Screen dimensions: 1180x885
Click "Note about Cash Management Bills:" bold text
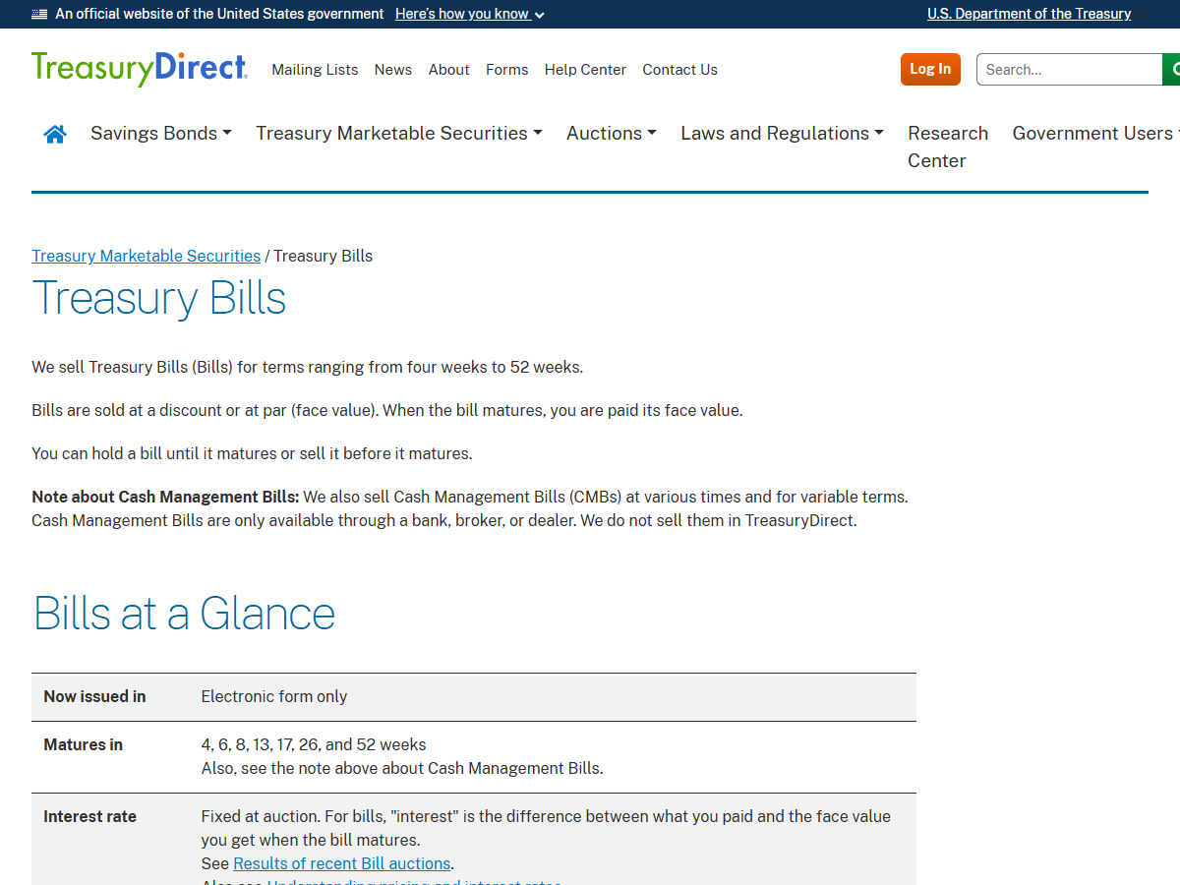[x=165, y=497]
